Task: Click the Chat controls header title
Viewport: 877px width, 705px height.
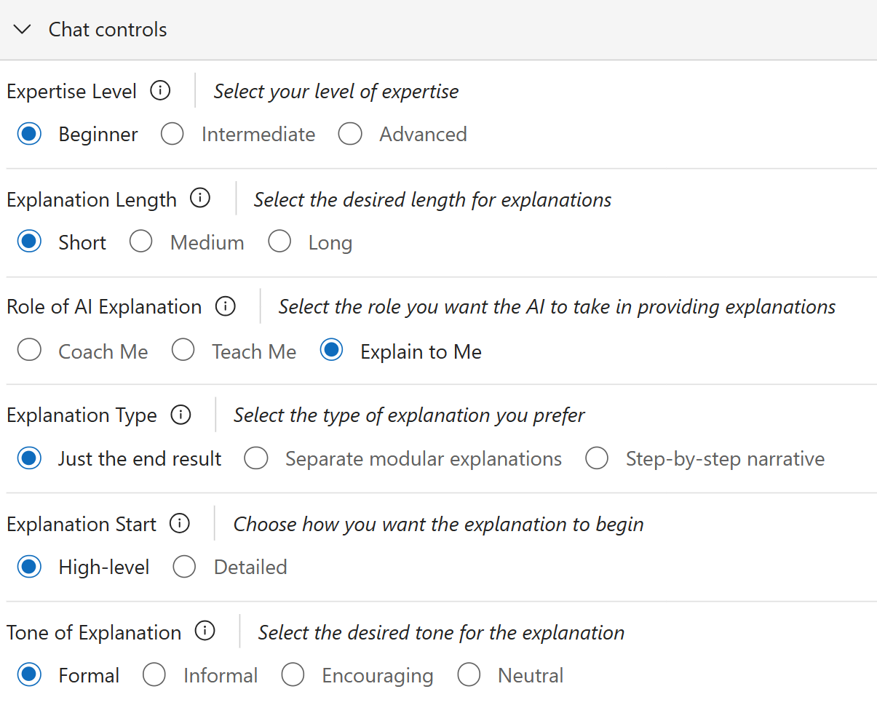Action: pyautogui.click(x=108, y=30)
